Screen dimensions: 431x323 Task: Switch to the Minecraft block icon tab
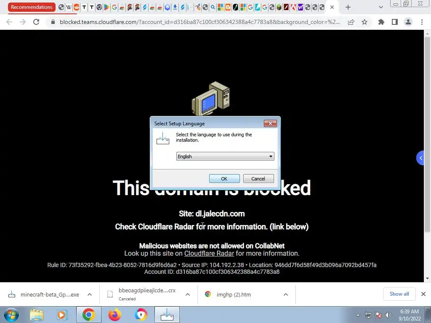(x=279, y=8)
